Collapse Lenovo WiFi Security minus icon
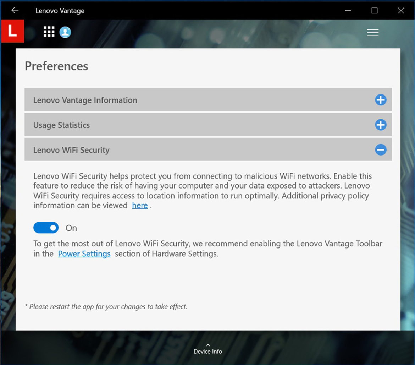415x365 pixels. pos(381,149)
